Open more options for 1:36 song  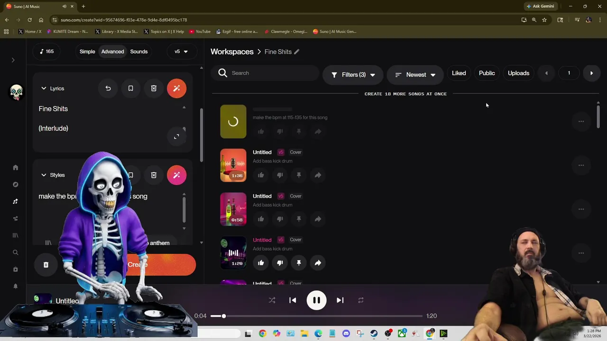581,165
